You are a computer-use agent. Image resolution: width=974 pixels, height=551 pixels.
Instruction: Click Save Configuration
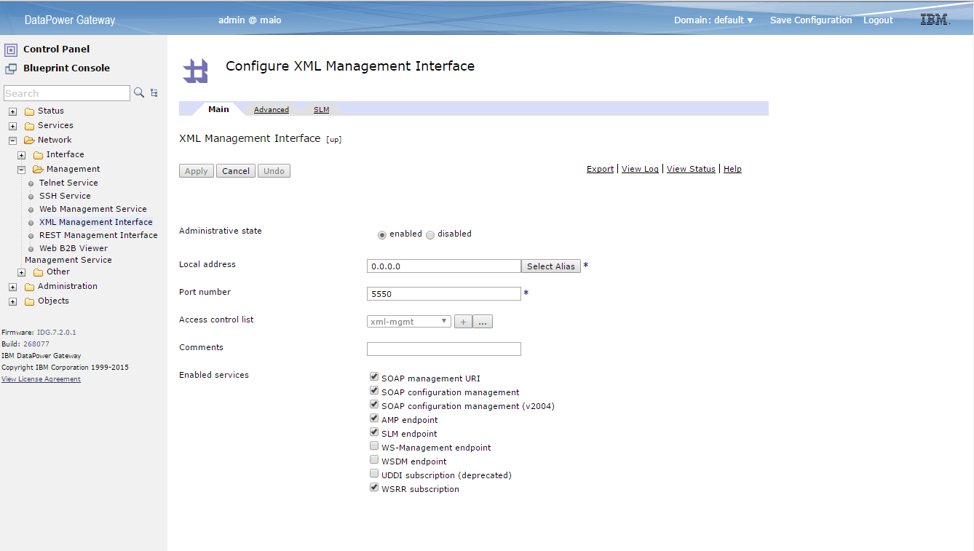click(x=811, y=20)
